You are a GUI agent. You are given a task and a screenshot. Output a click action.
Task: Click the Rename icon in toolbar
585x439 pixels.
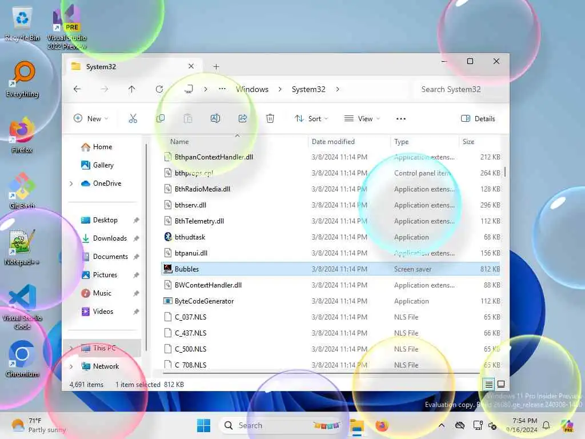click(x=215, y=119)
